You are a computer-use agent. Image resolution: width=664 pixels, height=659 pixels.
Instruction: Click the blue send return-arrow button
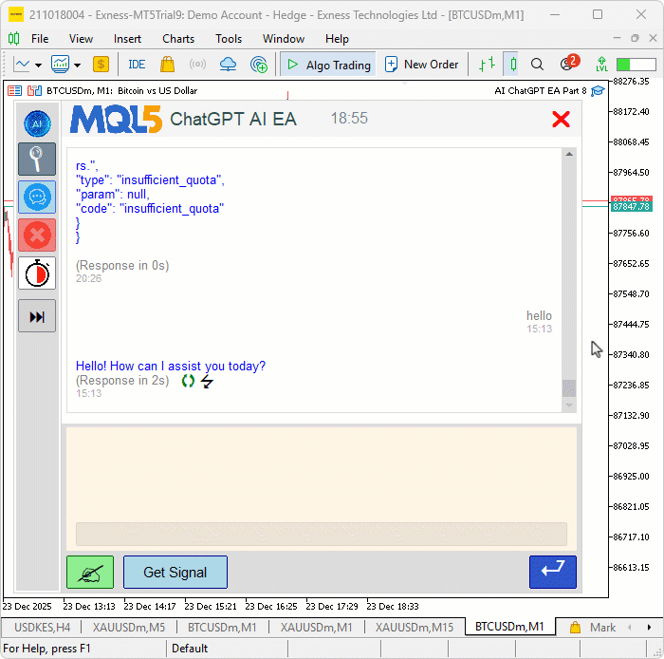tap(553, 572)
